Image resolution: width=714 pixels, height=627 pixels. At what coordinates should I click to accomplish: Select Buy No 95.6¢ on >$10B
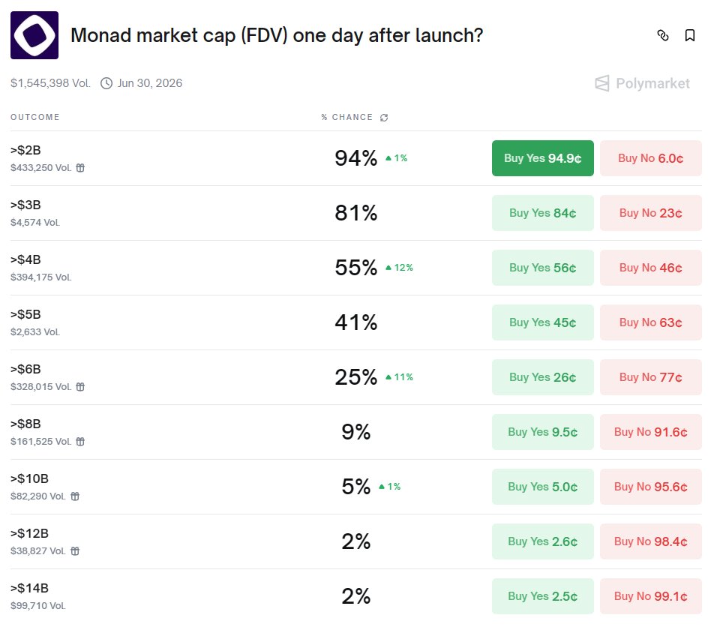click(650, 487)
